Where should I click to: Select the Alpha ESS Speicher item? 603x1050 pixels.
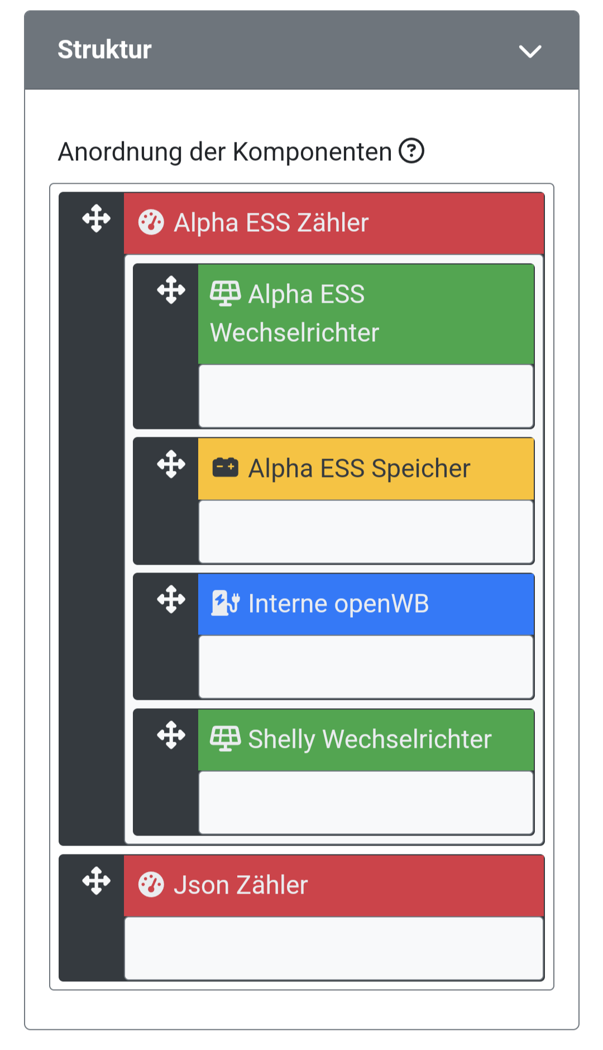360,469
